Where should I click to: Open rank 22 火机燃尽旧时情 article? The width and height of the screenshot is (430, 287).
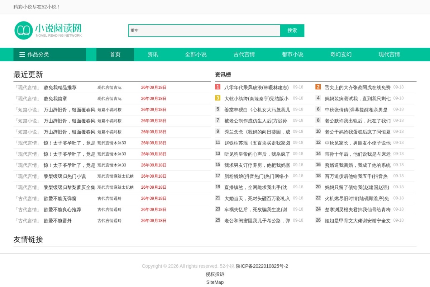[357, 199]
